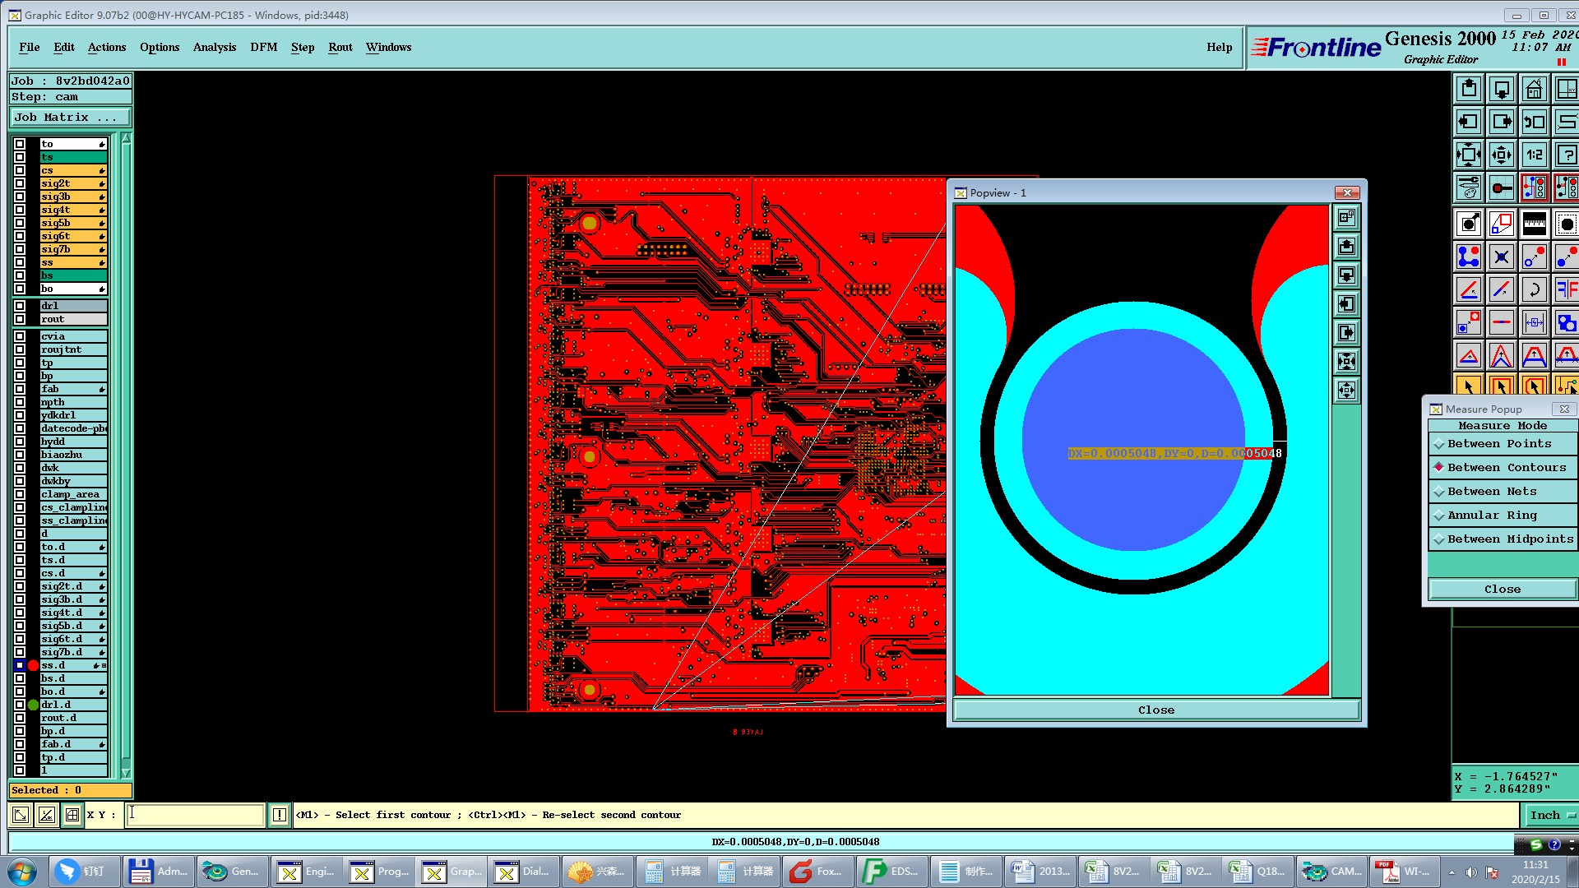
Task: Select the mirror feature tool icon
Action: [1566, 289]
